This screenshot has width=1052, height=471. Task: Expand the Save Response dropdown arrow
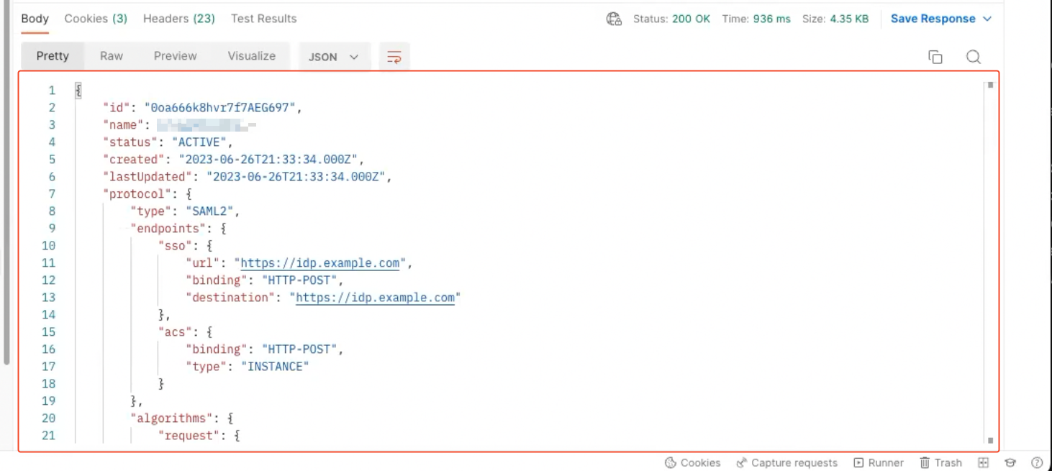coord(987,19)
